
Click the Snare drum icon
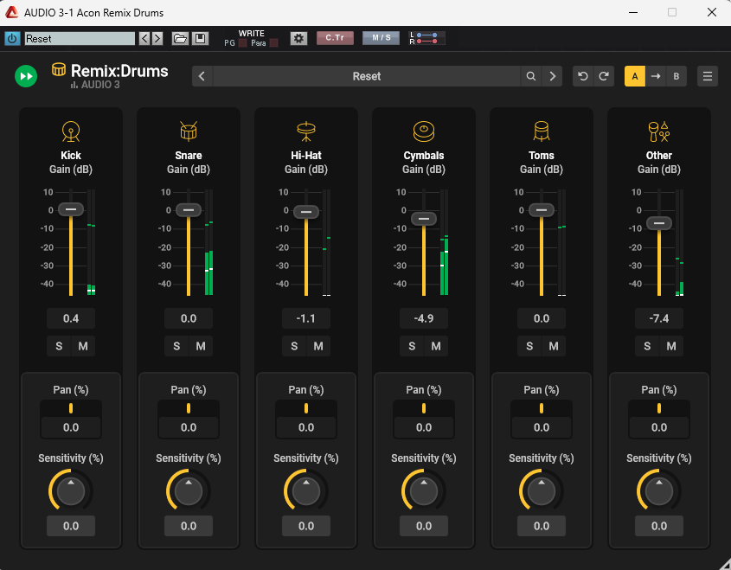pyautogui.click(x=189, y=131)
